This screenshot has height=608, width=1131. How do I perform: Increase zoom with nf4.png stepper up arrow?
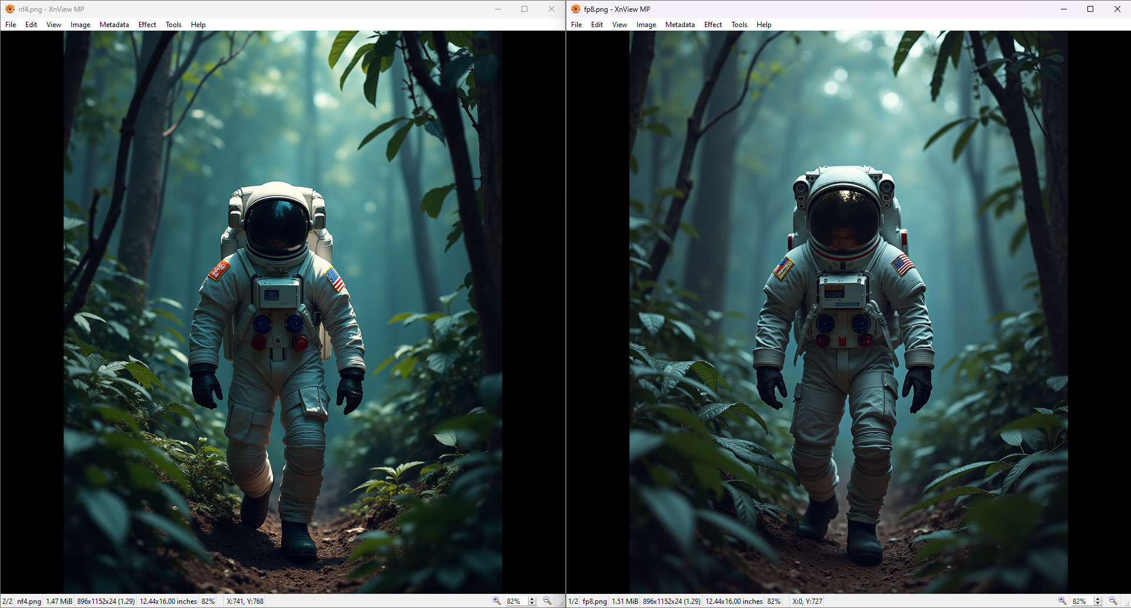532,599
